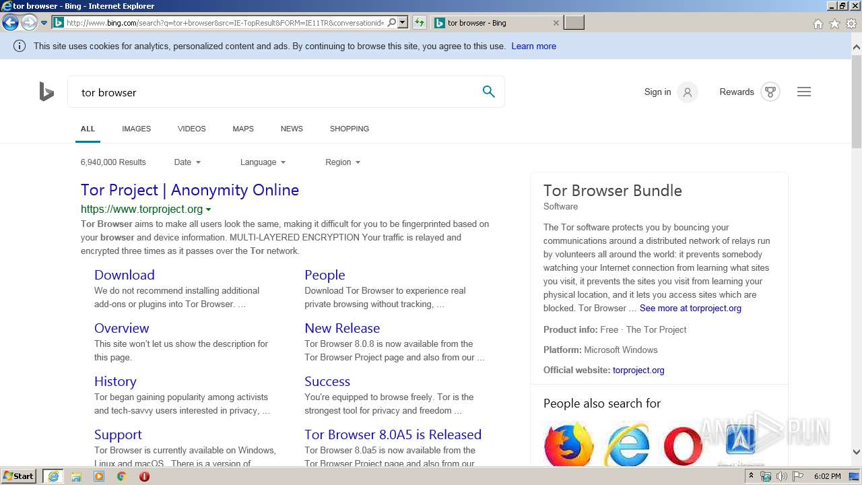Viewport: 862px width, 485px height.
Task: Open a new blank tab
Action: [574, 23]
